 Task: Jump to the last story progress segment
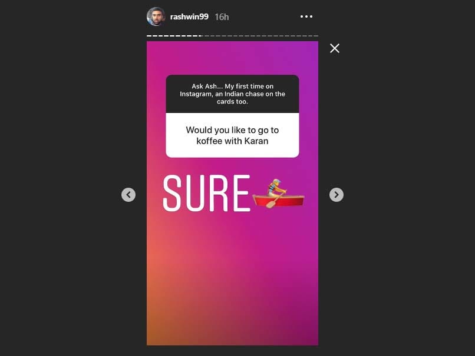(x=316, y=36)
